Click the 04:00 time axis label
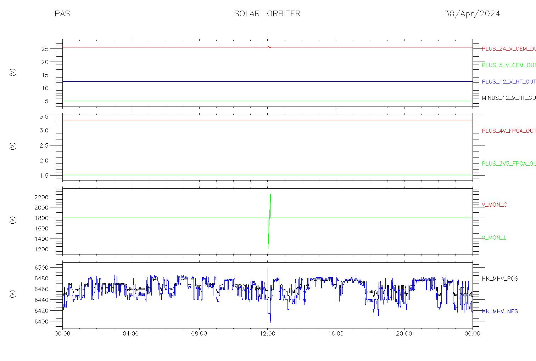This screenshot has width=536, height=361. tap(131, 334)
